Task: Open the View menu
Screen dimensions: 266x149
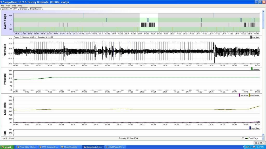Action: (8, 6)
